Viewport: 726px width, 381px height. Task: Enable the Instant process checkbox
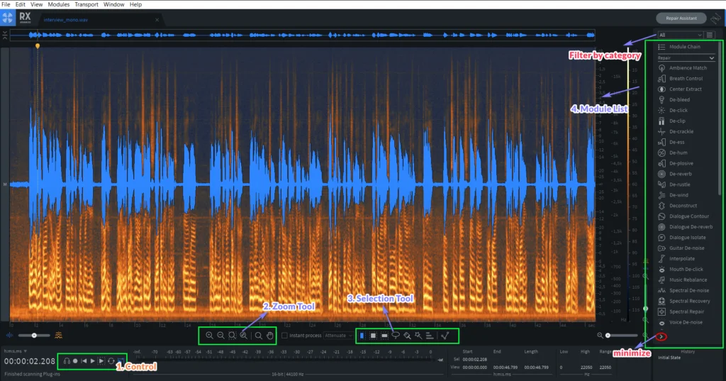coord(284,336)
